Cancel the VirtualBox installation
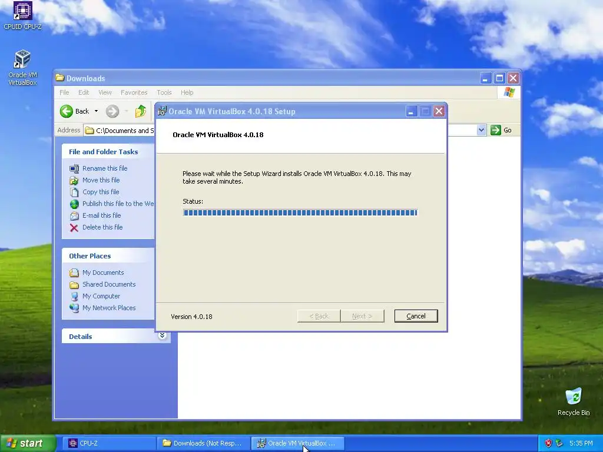This screenshot has width=603, height=452. coord(416,316)
